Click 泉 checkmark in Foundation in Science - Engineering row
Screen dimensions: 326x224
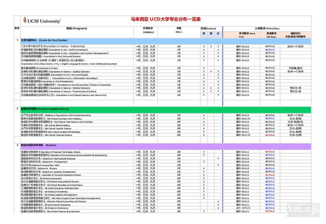coord(211,46)
